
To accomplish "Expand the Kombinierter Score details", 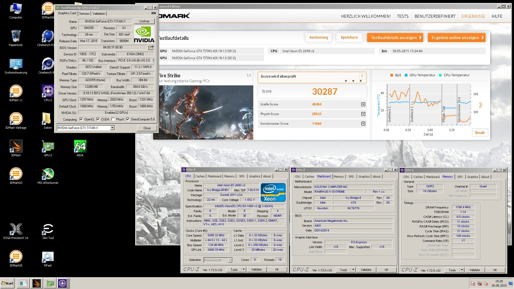I will click(363, 124).
